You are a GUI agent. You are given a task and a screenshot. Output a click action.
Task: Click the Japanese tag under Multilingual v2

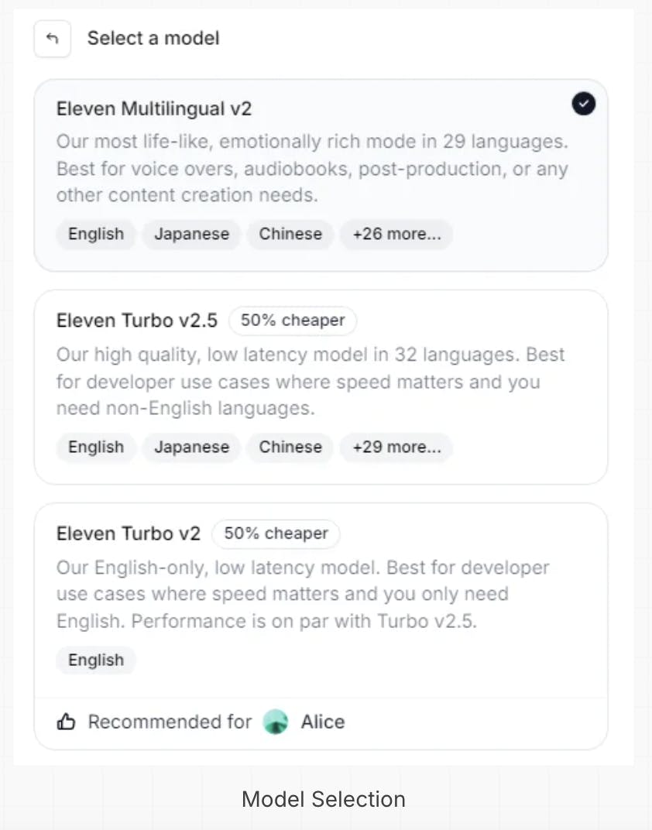click(x=191, y=235)
